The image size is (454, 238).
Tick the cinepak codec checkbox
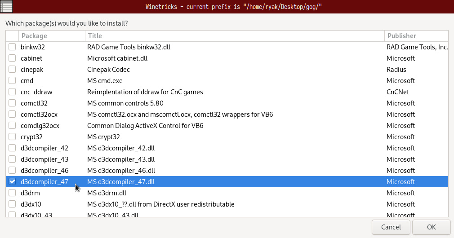tap(12, 70)
